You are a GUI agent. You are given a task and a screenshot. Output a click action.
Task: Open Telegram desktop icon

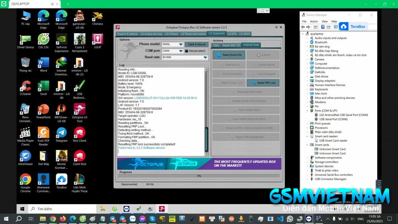[61, 135]
